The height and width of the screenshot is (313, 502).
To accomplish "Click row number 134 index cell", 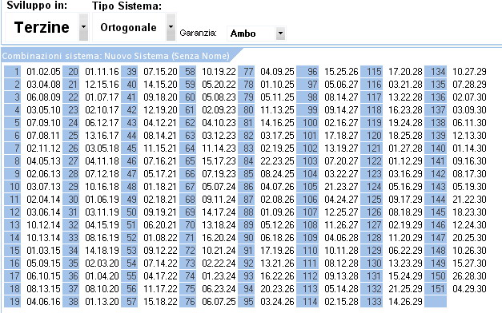I will (436, 72).
